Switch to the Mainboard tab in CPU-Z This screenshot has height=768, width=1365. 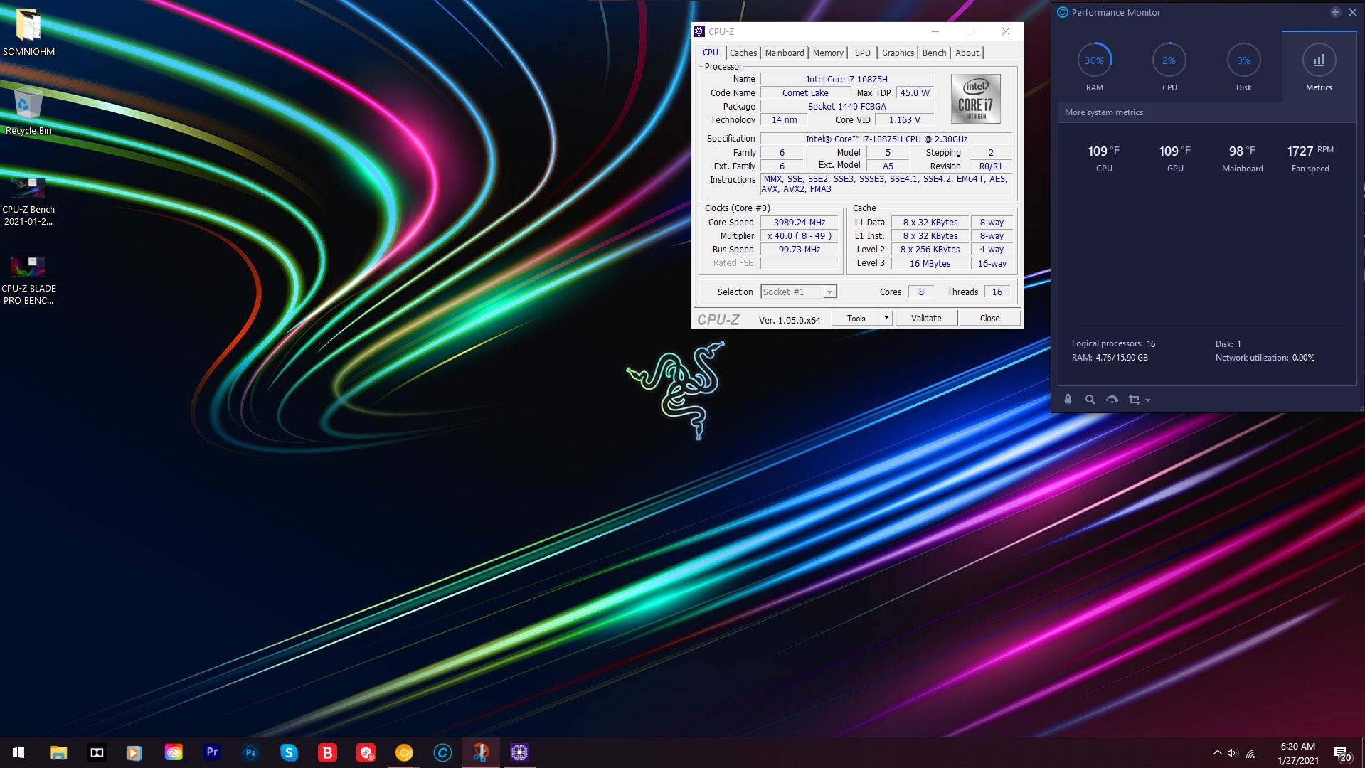click(785, 53)
